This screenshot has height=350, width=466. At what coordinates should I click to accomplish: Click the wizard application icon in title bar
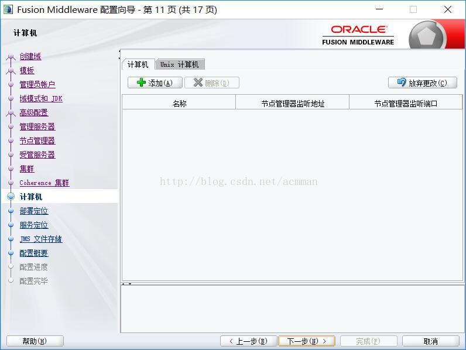8,9
